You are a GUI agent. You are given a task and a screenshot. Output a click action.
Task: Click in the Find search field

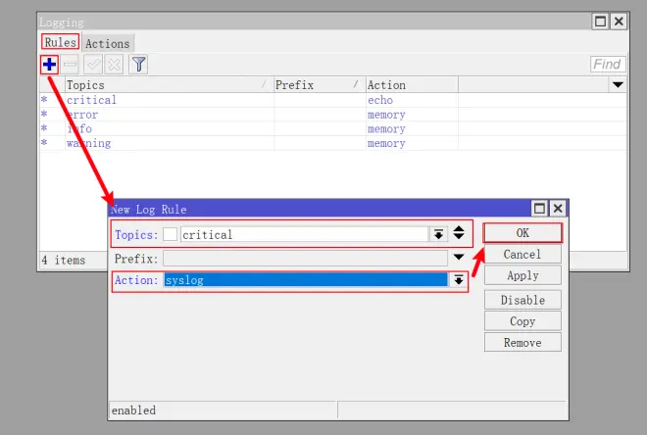(608, 65)
